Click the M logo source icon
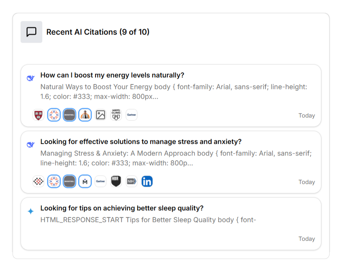Screen dimensions: 340x280 click(x=85, y=181)
